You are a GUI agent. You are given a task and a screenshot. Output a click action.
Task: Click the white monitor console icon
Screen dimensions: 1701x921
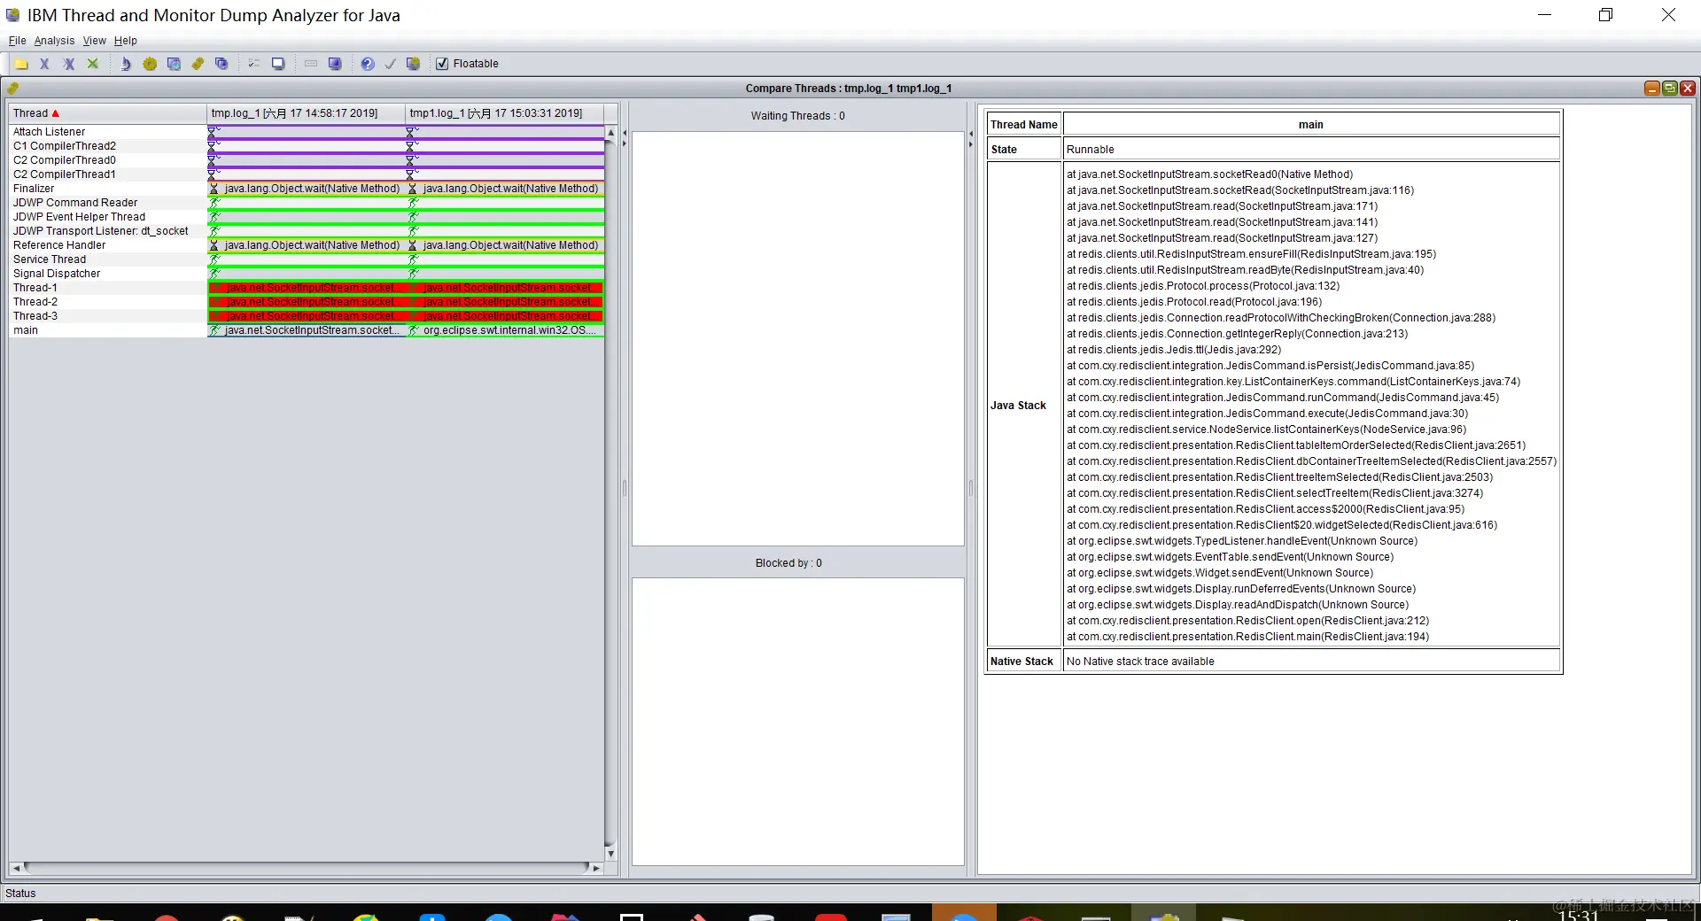click(x=278, y=64)
